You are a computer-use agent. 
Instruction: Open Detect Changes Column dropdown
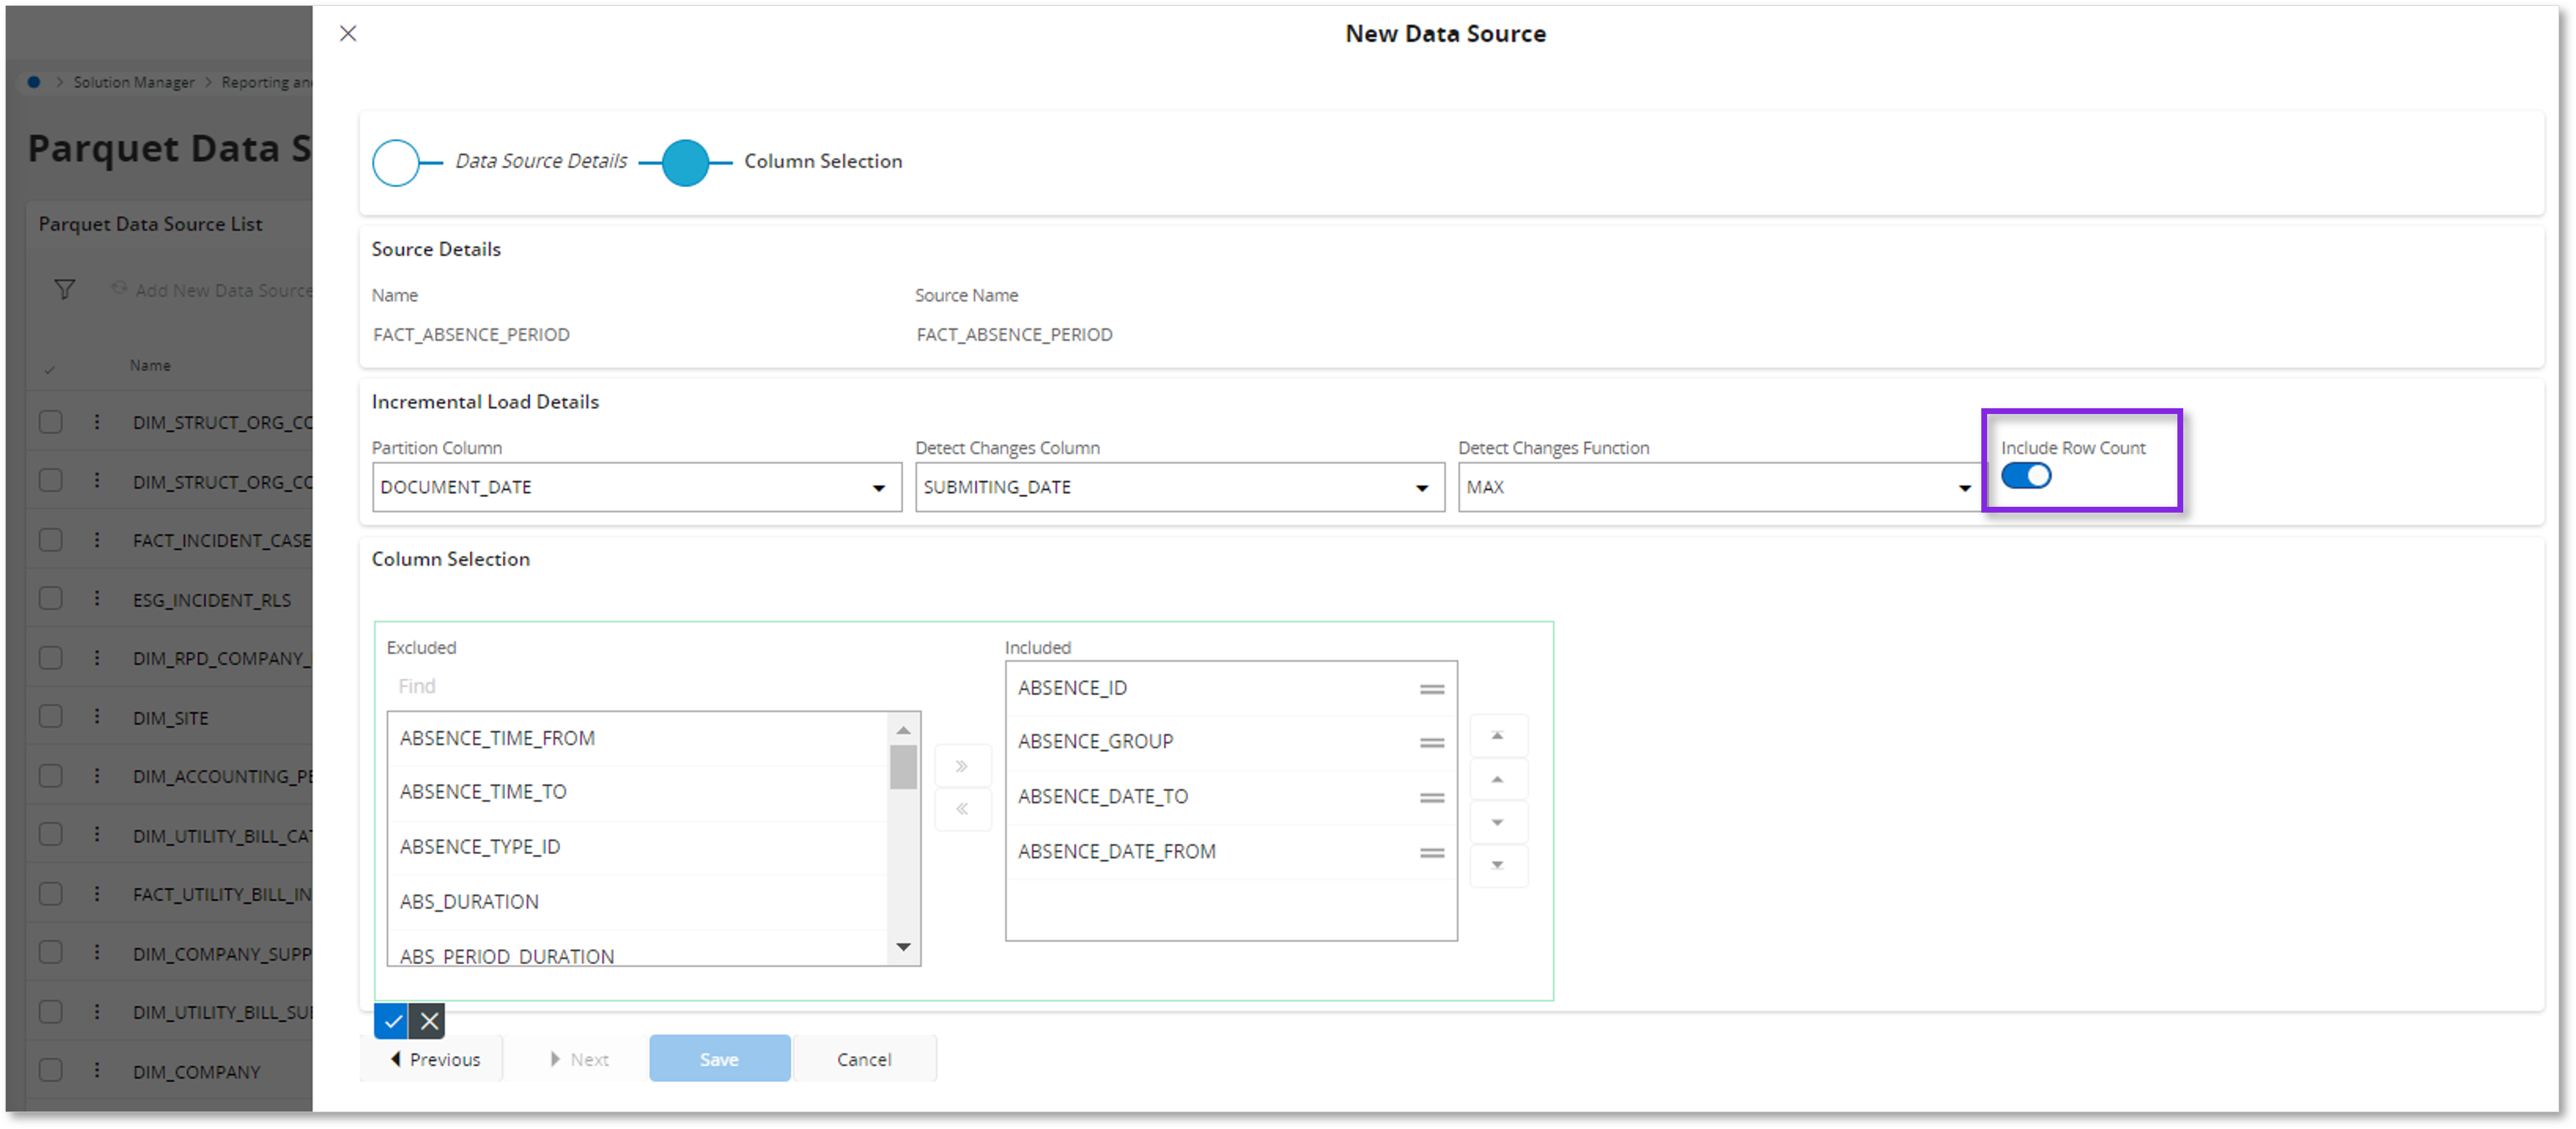[1180, 487]
